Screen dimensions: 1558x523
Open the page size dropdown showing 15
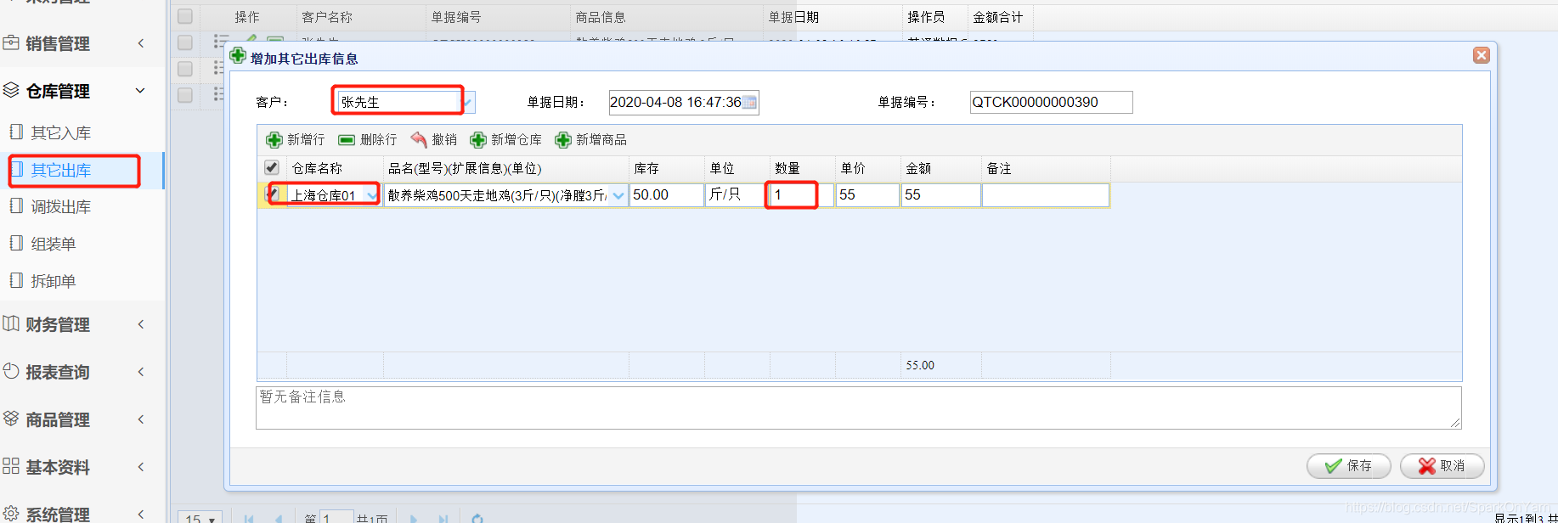pos(200,518)
